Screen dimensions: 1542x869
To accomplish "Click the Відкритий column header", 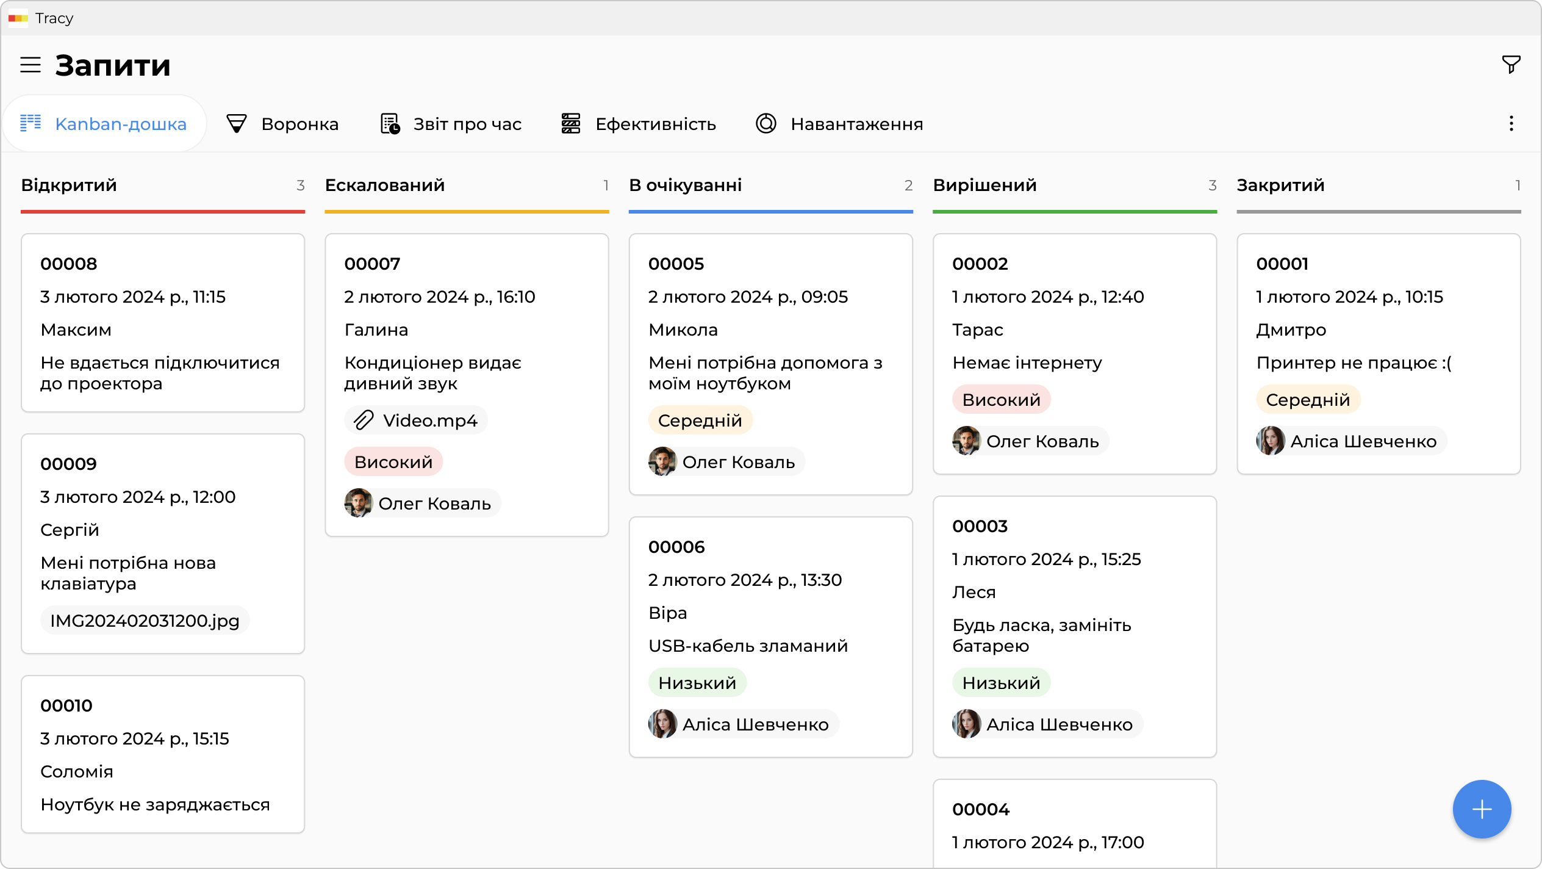I will click(x=69, y=185).
